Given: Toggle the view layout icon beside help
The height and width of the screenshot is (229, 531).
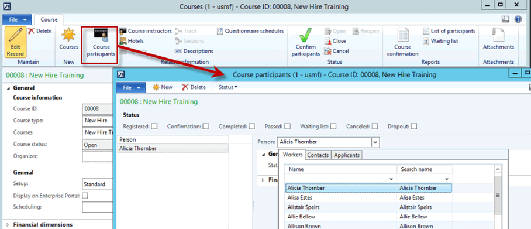Looking at the screenshot, I should pyautogui.click(x=505, y=19).
